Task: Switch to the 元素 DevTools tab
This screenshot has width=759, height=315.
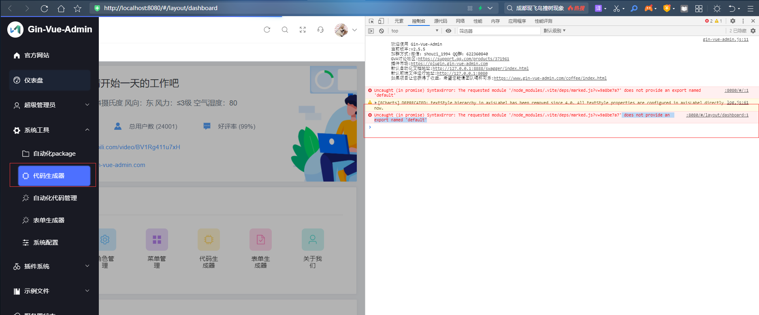Action: point(399,21)
